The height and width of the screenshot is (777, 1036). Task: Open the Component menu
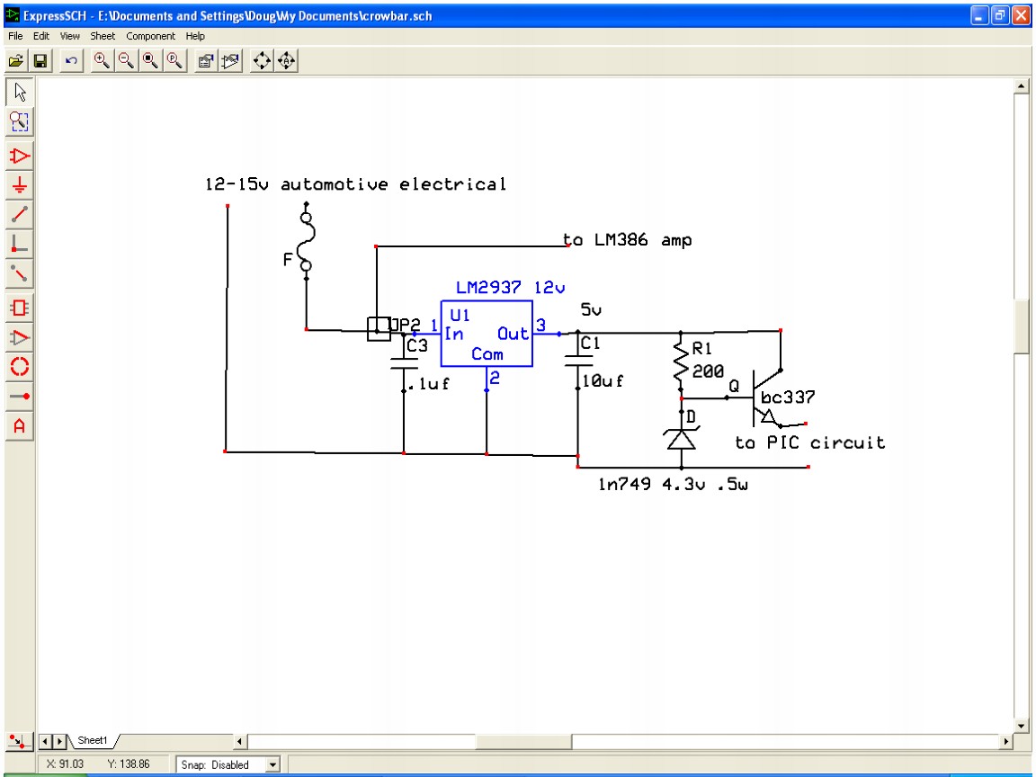click(x=151, y=36)
